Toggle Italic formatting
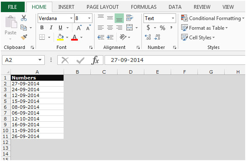Viewport: 246px width, 161px height. point(51,28)
